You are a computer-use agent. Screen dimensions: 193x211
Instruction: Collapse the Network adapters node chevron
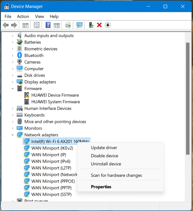(13, 135)
